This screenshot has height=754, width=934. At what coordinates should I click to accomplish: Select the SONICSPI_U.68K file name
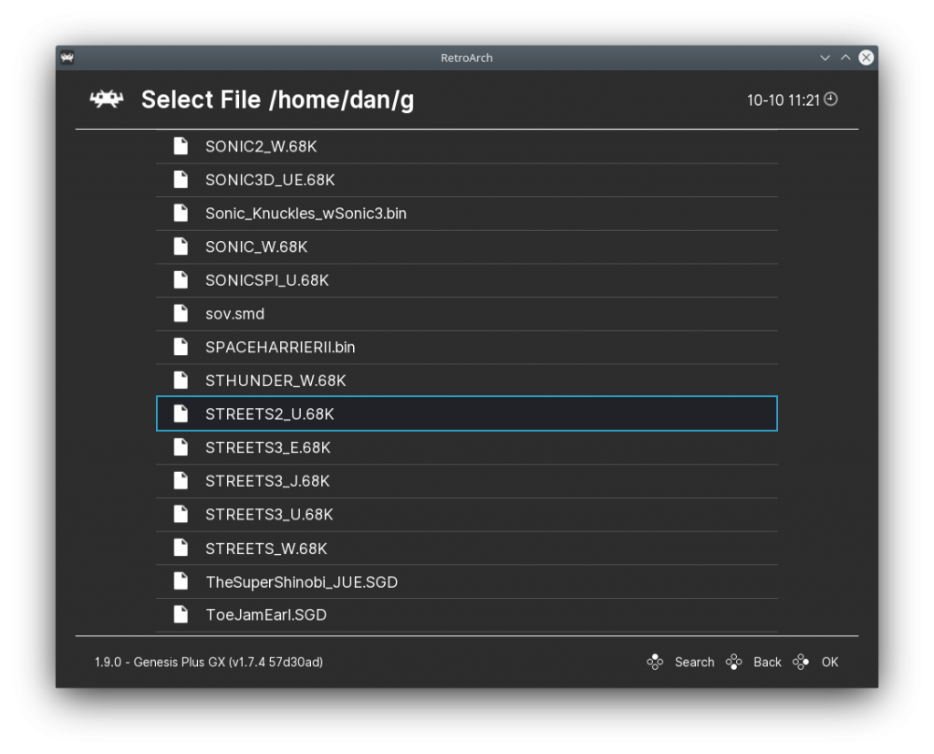(x=267, y=280)
